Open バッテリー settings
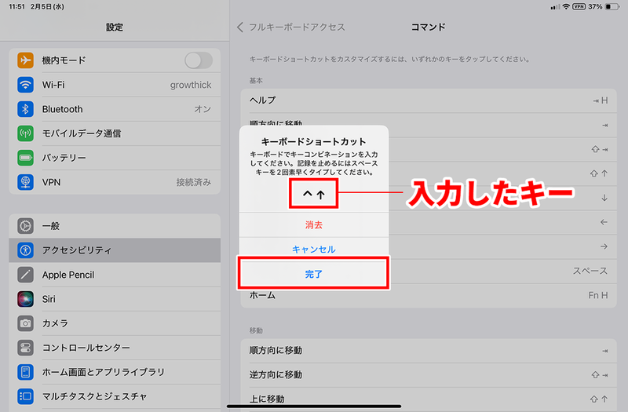This screenshot has width=628, height=412. point(115,158)
